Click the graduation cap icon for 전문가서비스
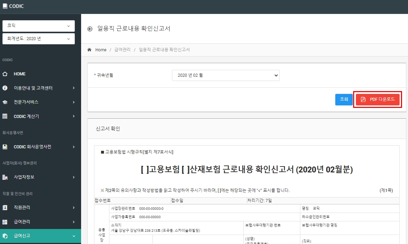 point(5,102)
